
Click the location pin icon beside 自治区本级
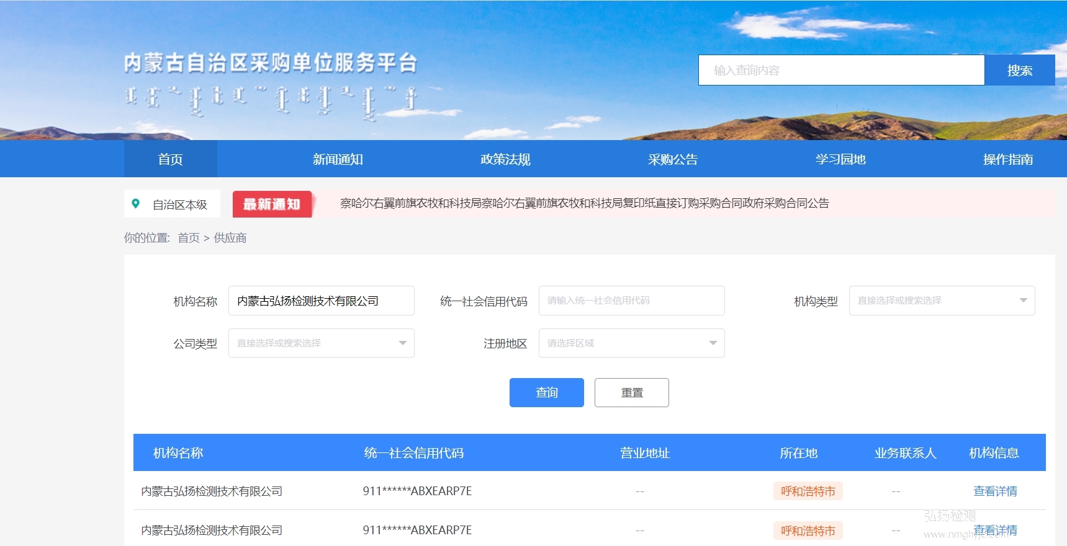pyautogui.click(x=136, y=203)
